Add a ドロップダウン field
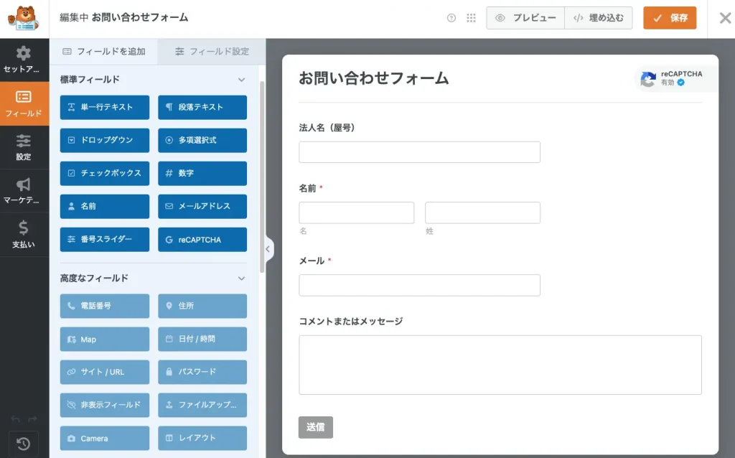735x458 pixels. coord(105,140)
